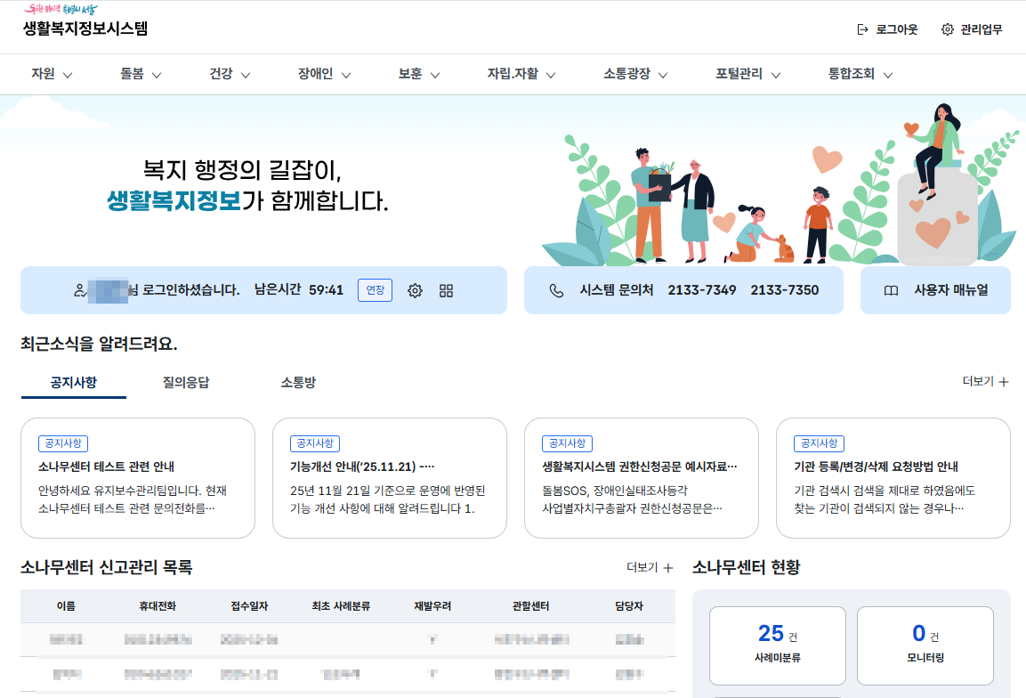Click the logout icon in the header
1026x698 pixels.
[861, 28]
